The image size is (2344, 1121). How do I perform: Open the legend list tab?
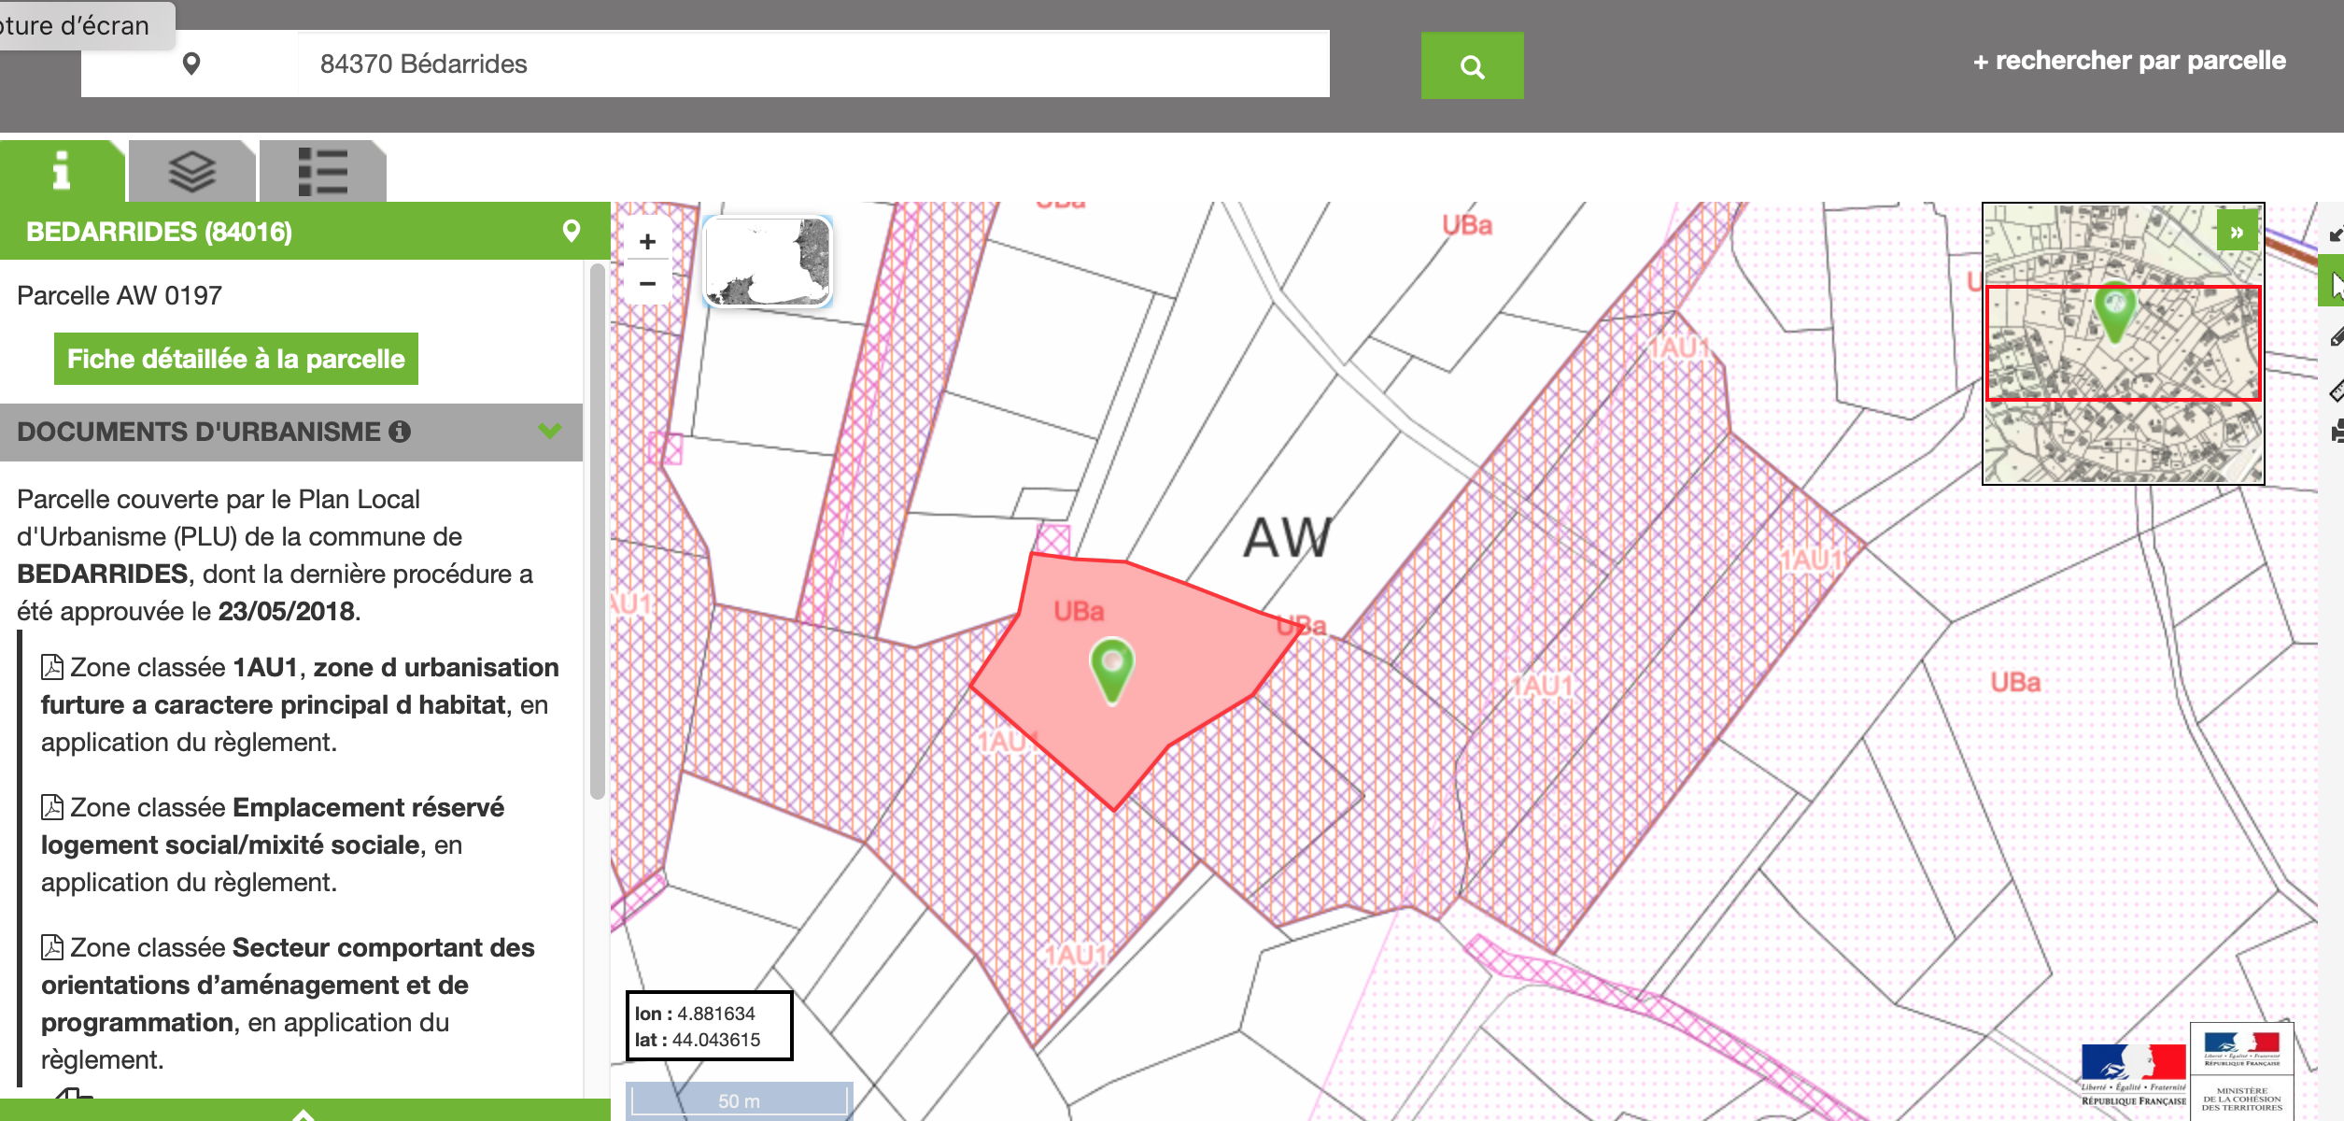click(322, 171)
